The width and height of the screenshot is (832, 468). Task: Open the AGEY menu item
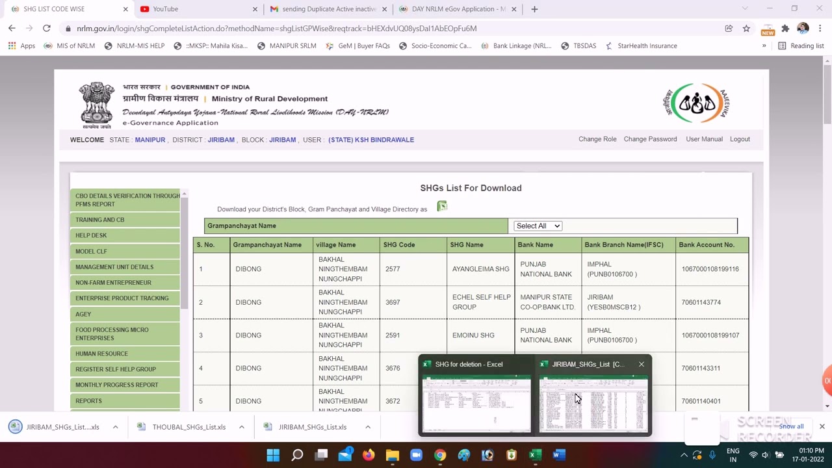pyautogui.click(x=125, y=314)
